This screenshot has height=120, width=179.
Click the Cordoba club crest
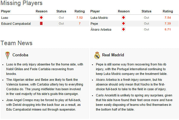(7, 55)
